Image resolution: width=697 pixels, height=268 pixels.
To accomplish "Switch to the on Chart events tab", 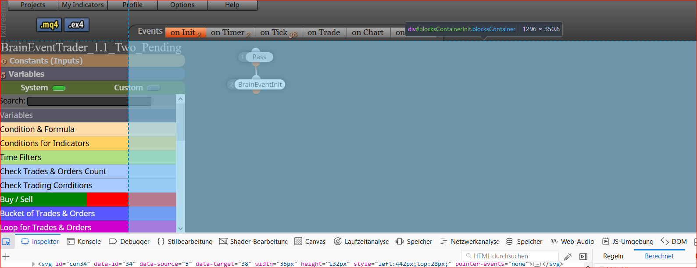I will tap(368, 32).
